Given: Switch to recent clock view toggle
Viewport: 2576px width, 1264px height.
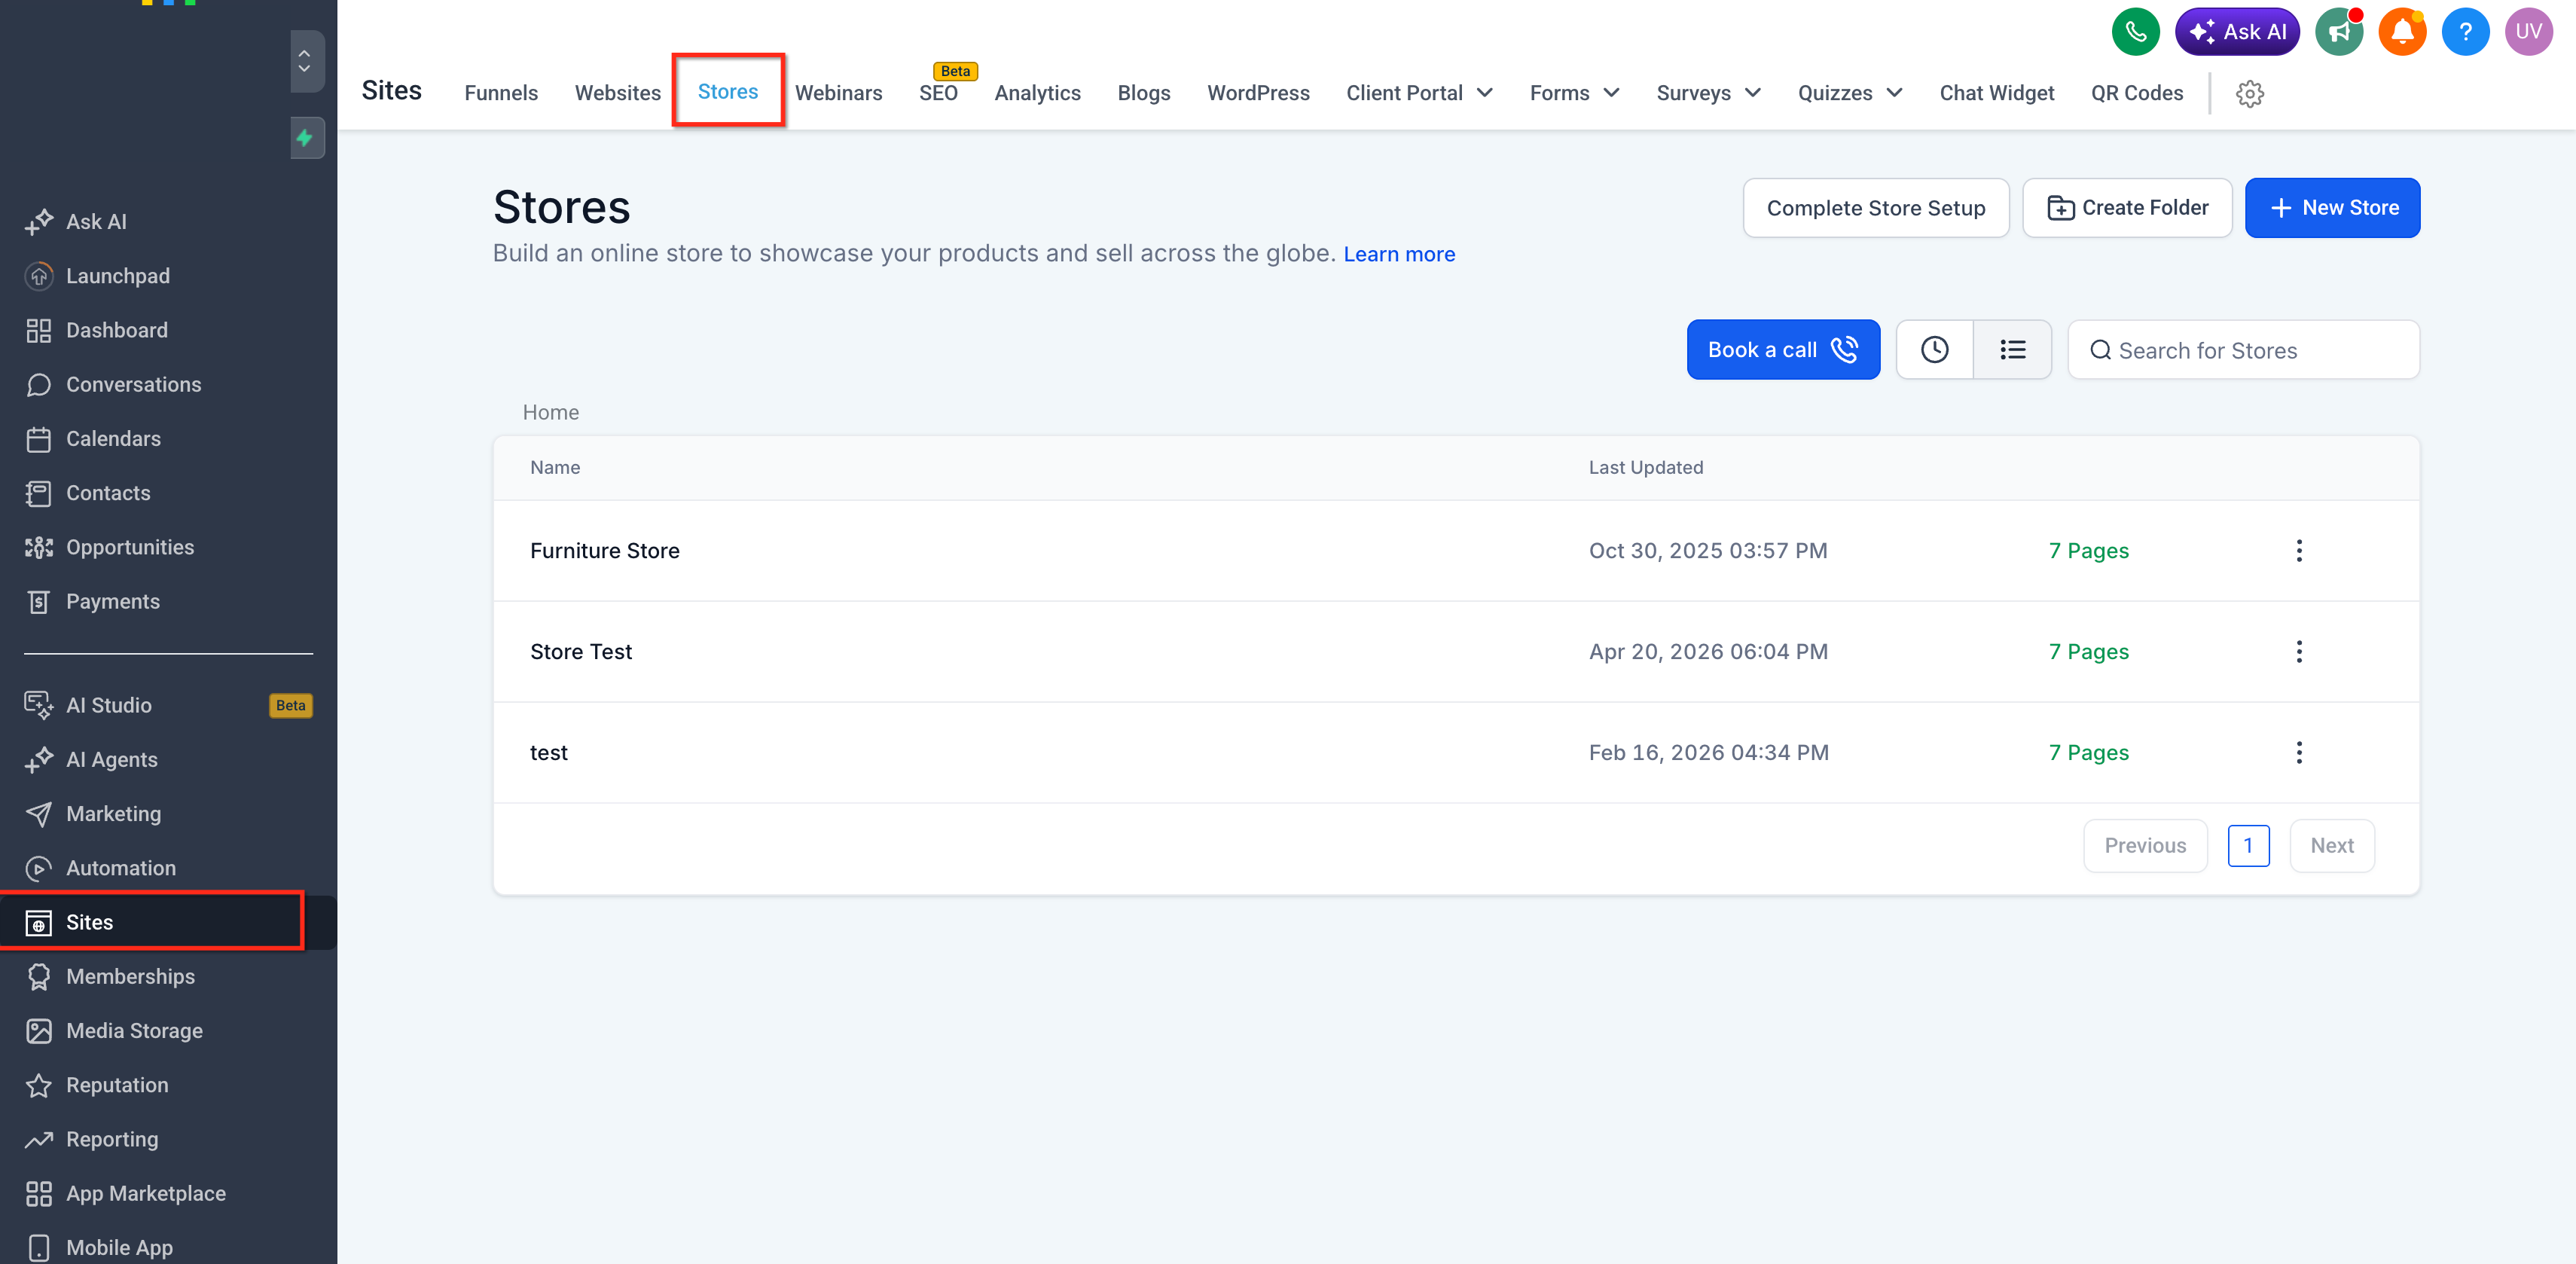Looking at the screenshot, I should tap(1934, 350).
